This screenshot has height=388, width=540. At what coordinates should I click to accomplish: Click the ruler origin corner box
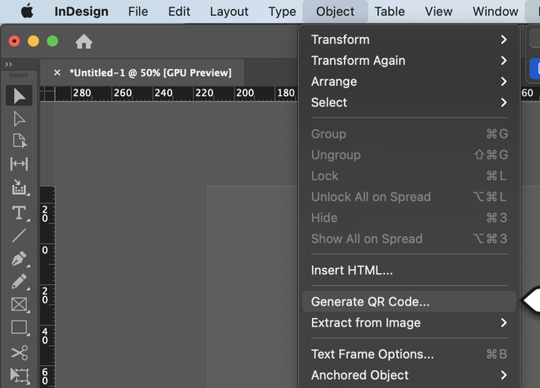47,94
